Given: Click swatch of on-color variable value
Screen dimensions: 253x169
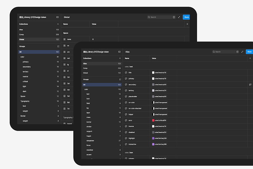Looking at the screenshot, I should click(153, 102).
